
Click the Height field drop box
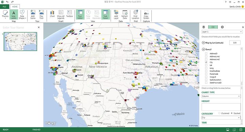pos(221,107)
